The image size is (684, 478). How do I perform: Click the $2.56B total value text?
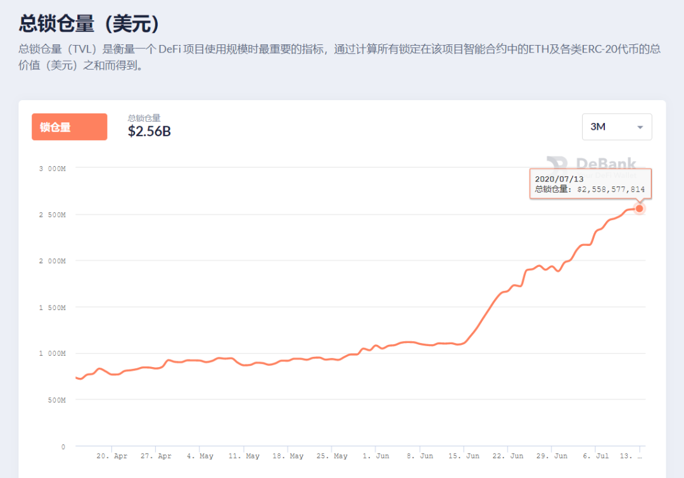149,131
